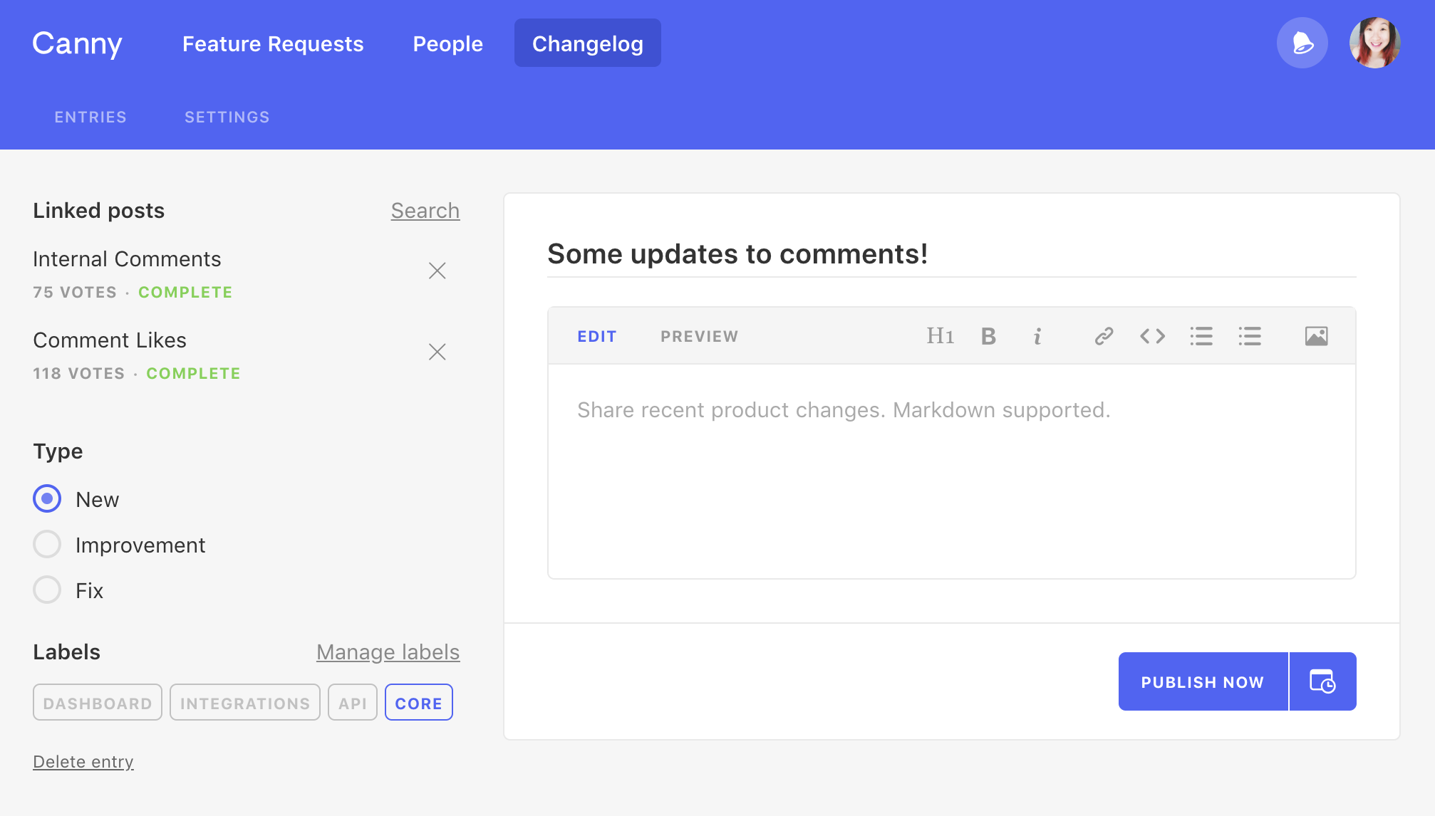Switch to PREVIEW tab
The width and height of the screenshot is (1435, 816).
pyautogui.click(x=699, y=336)
